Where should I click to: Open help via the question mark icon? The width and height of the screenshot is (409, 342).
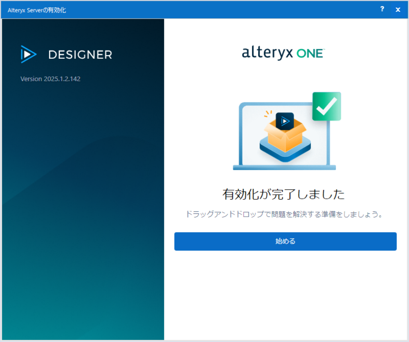click(x=382, y=9)
